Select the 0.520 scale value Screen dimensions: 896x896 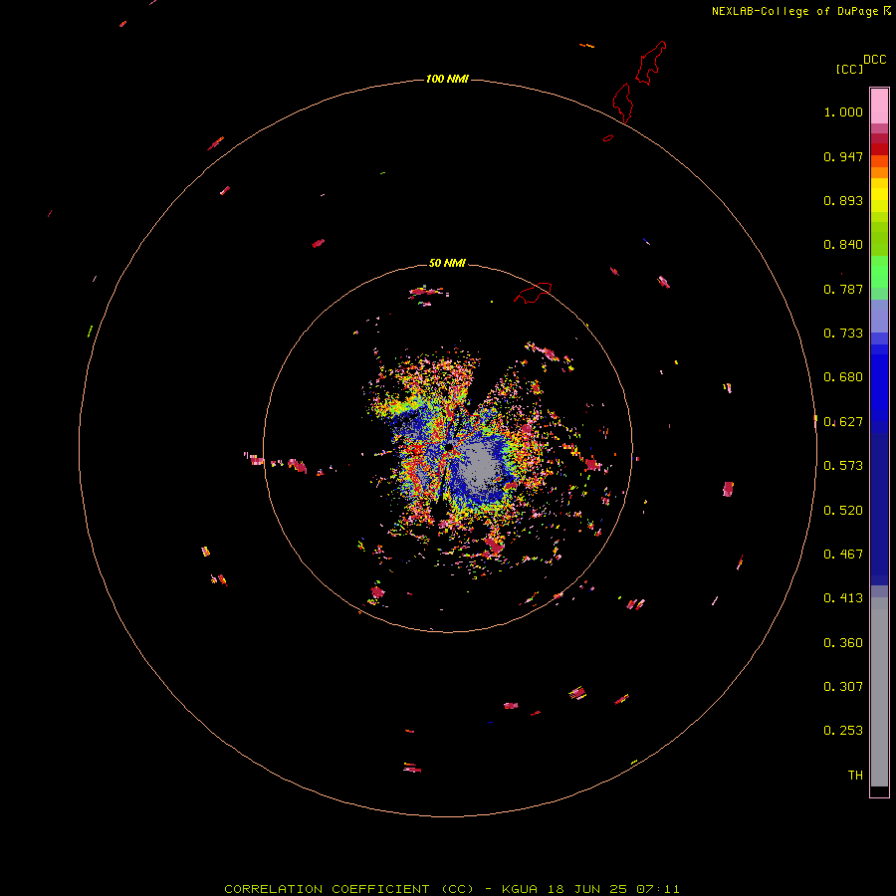(x=843, y=511)
